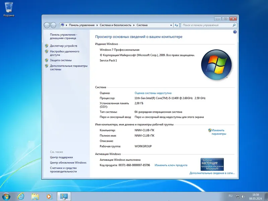Image resolution: width=268 pixels, height=201 pixels.
Task: Open the volume speaker tray icon
Action: 243,197
